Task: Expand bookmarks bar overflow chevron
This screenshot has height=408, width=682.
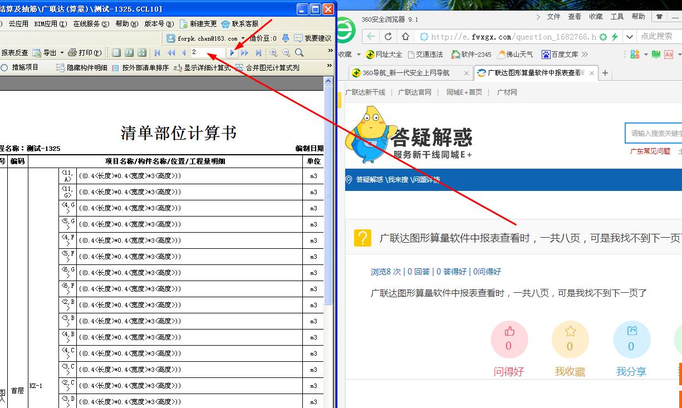Action: tap(585, 55)
